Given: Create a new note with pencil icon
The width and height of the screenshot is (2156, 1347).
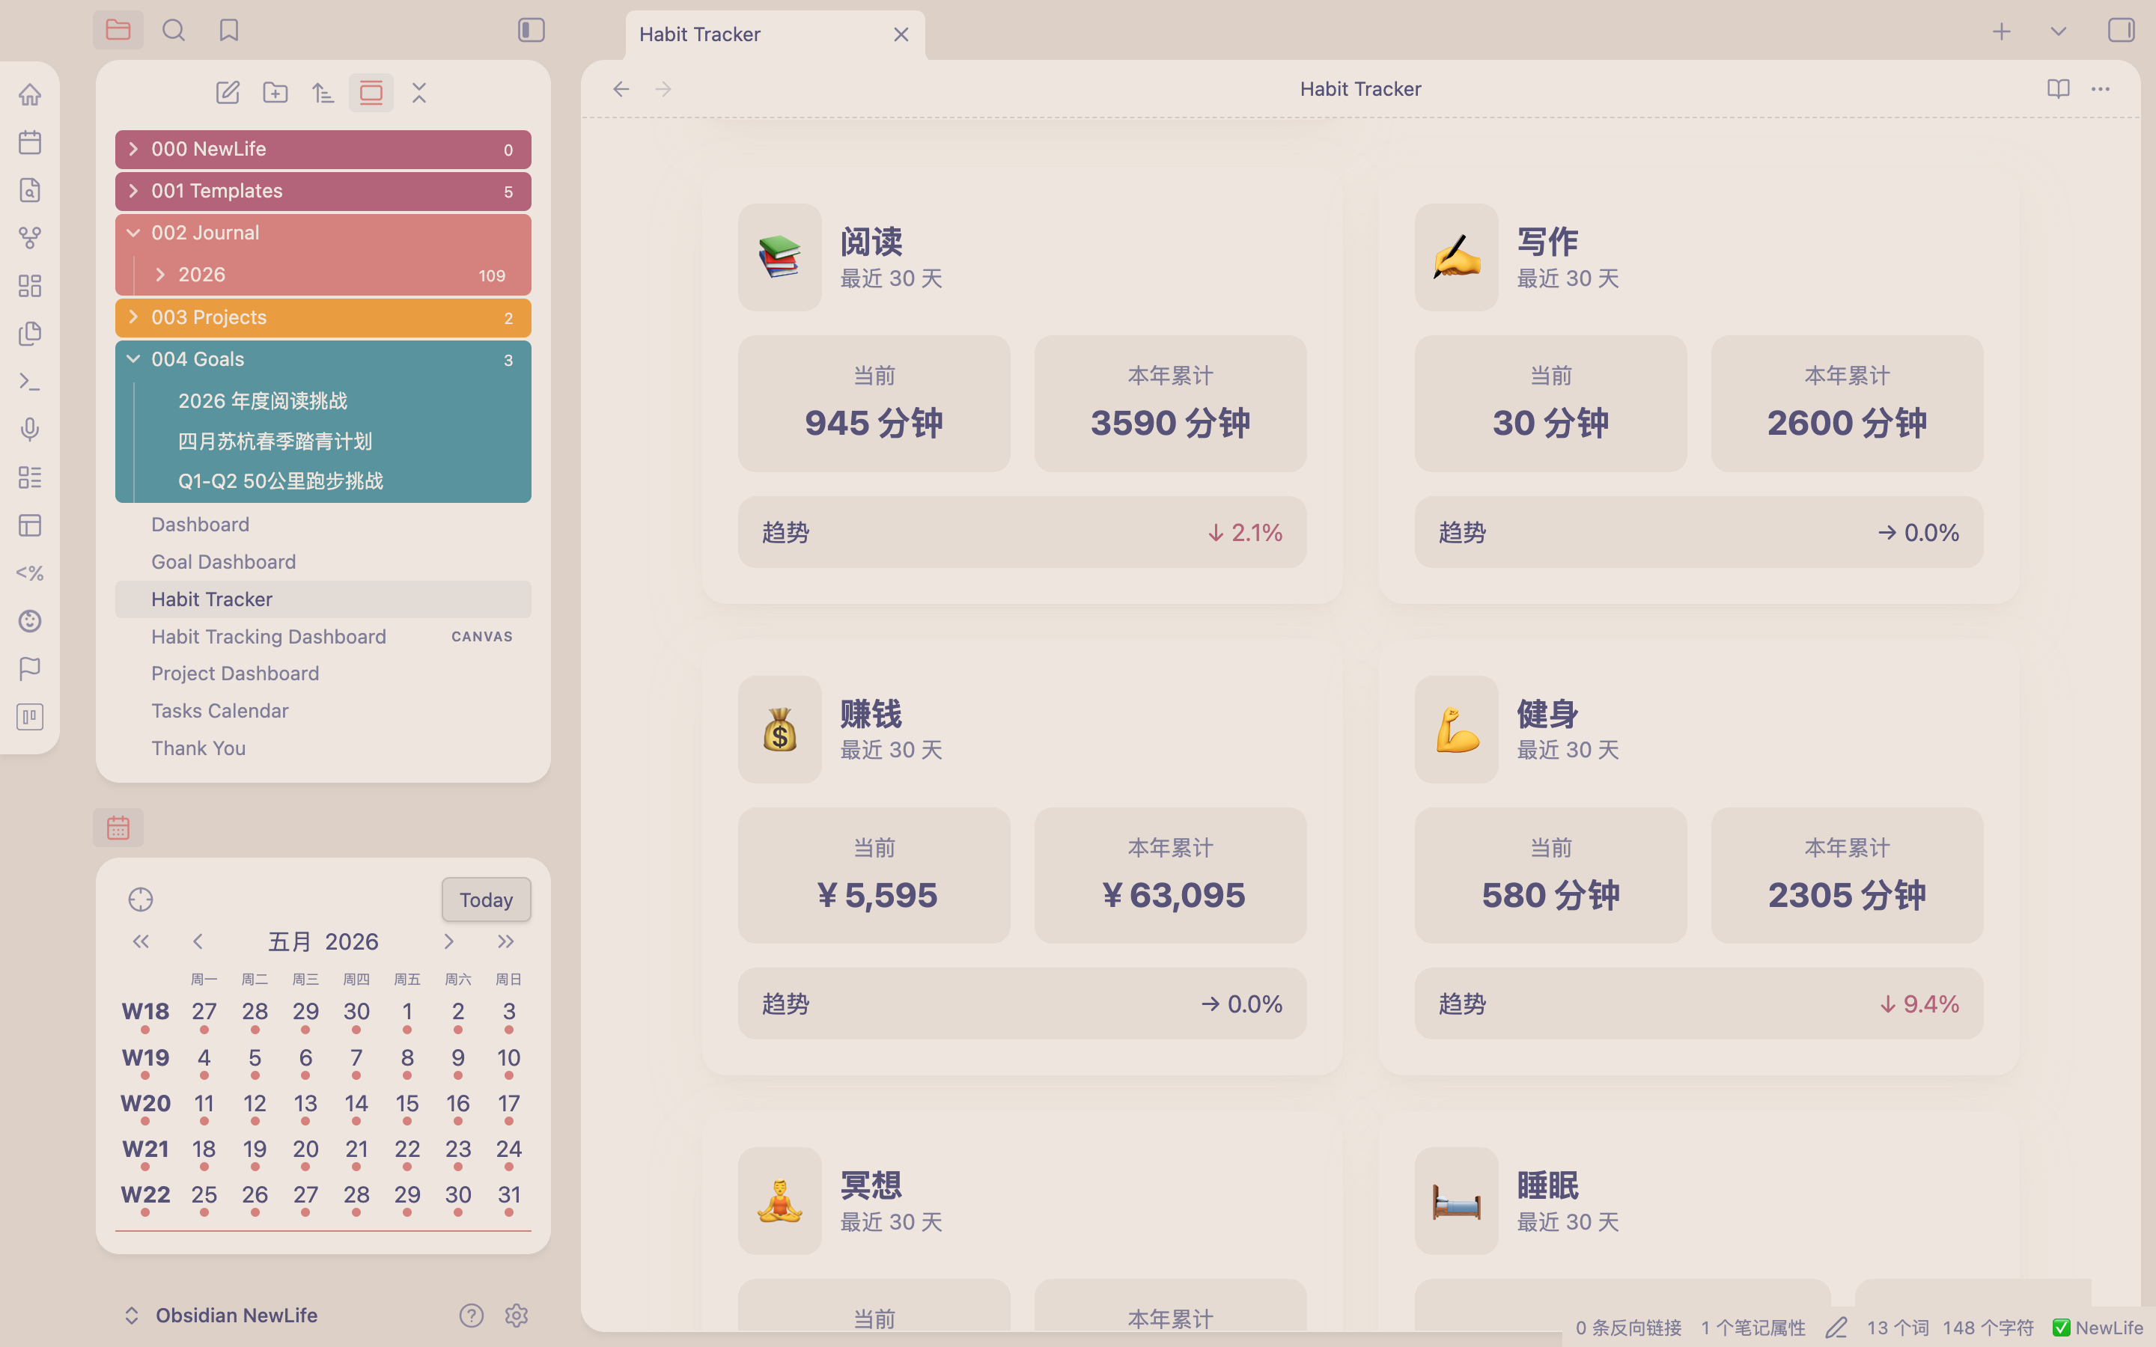Looking at the screenshot, I should (x=228, y=93).
